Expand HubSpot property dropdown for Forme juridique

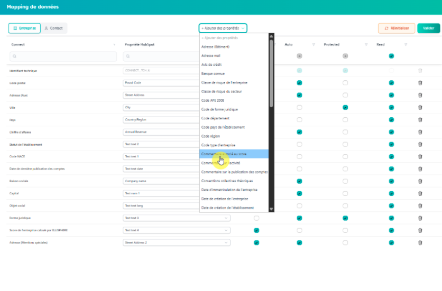click(x=227, y=218)
